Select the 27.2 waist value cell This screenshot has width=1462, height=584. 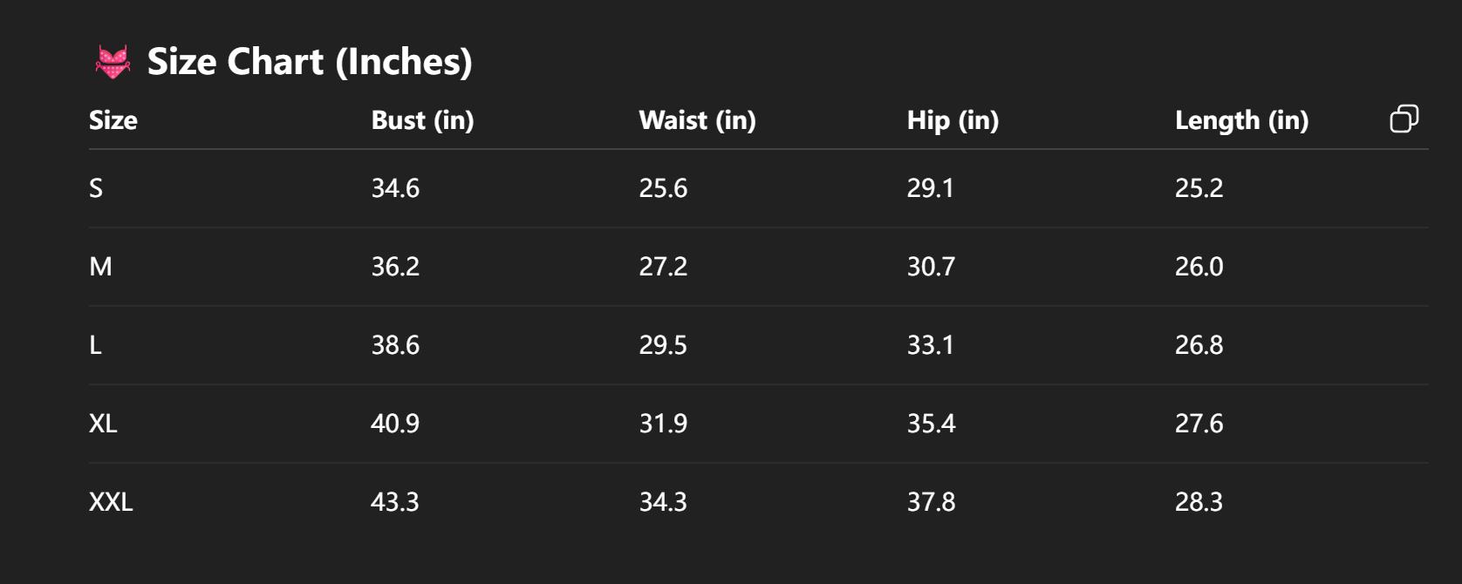pos(663,267)
